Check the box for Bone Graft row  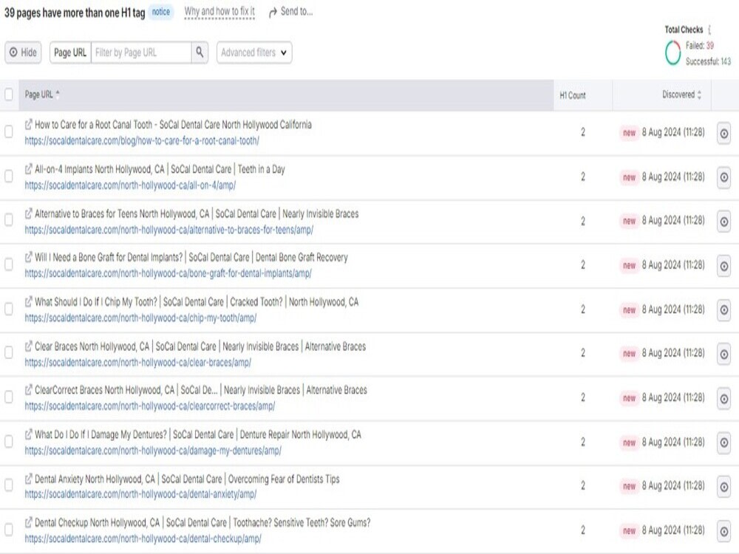(x=8, y=264)
